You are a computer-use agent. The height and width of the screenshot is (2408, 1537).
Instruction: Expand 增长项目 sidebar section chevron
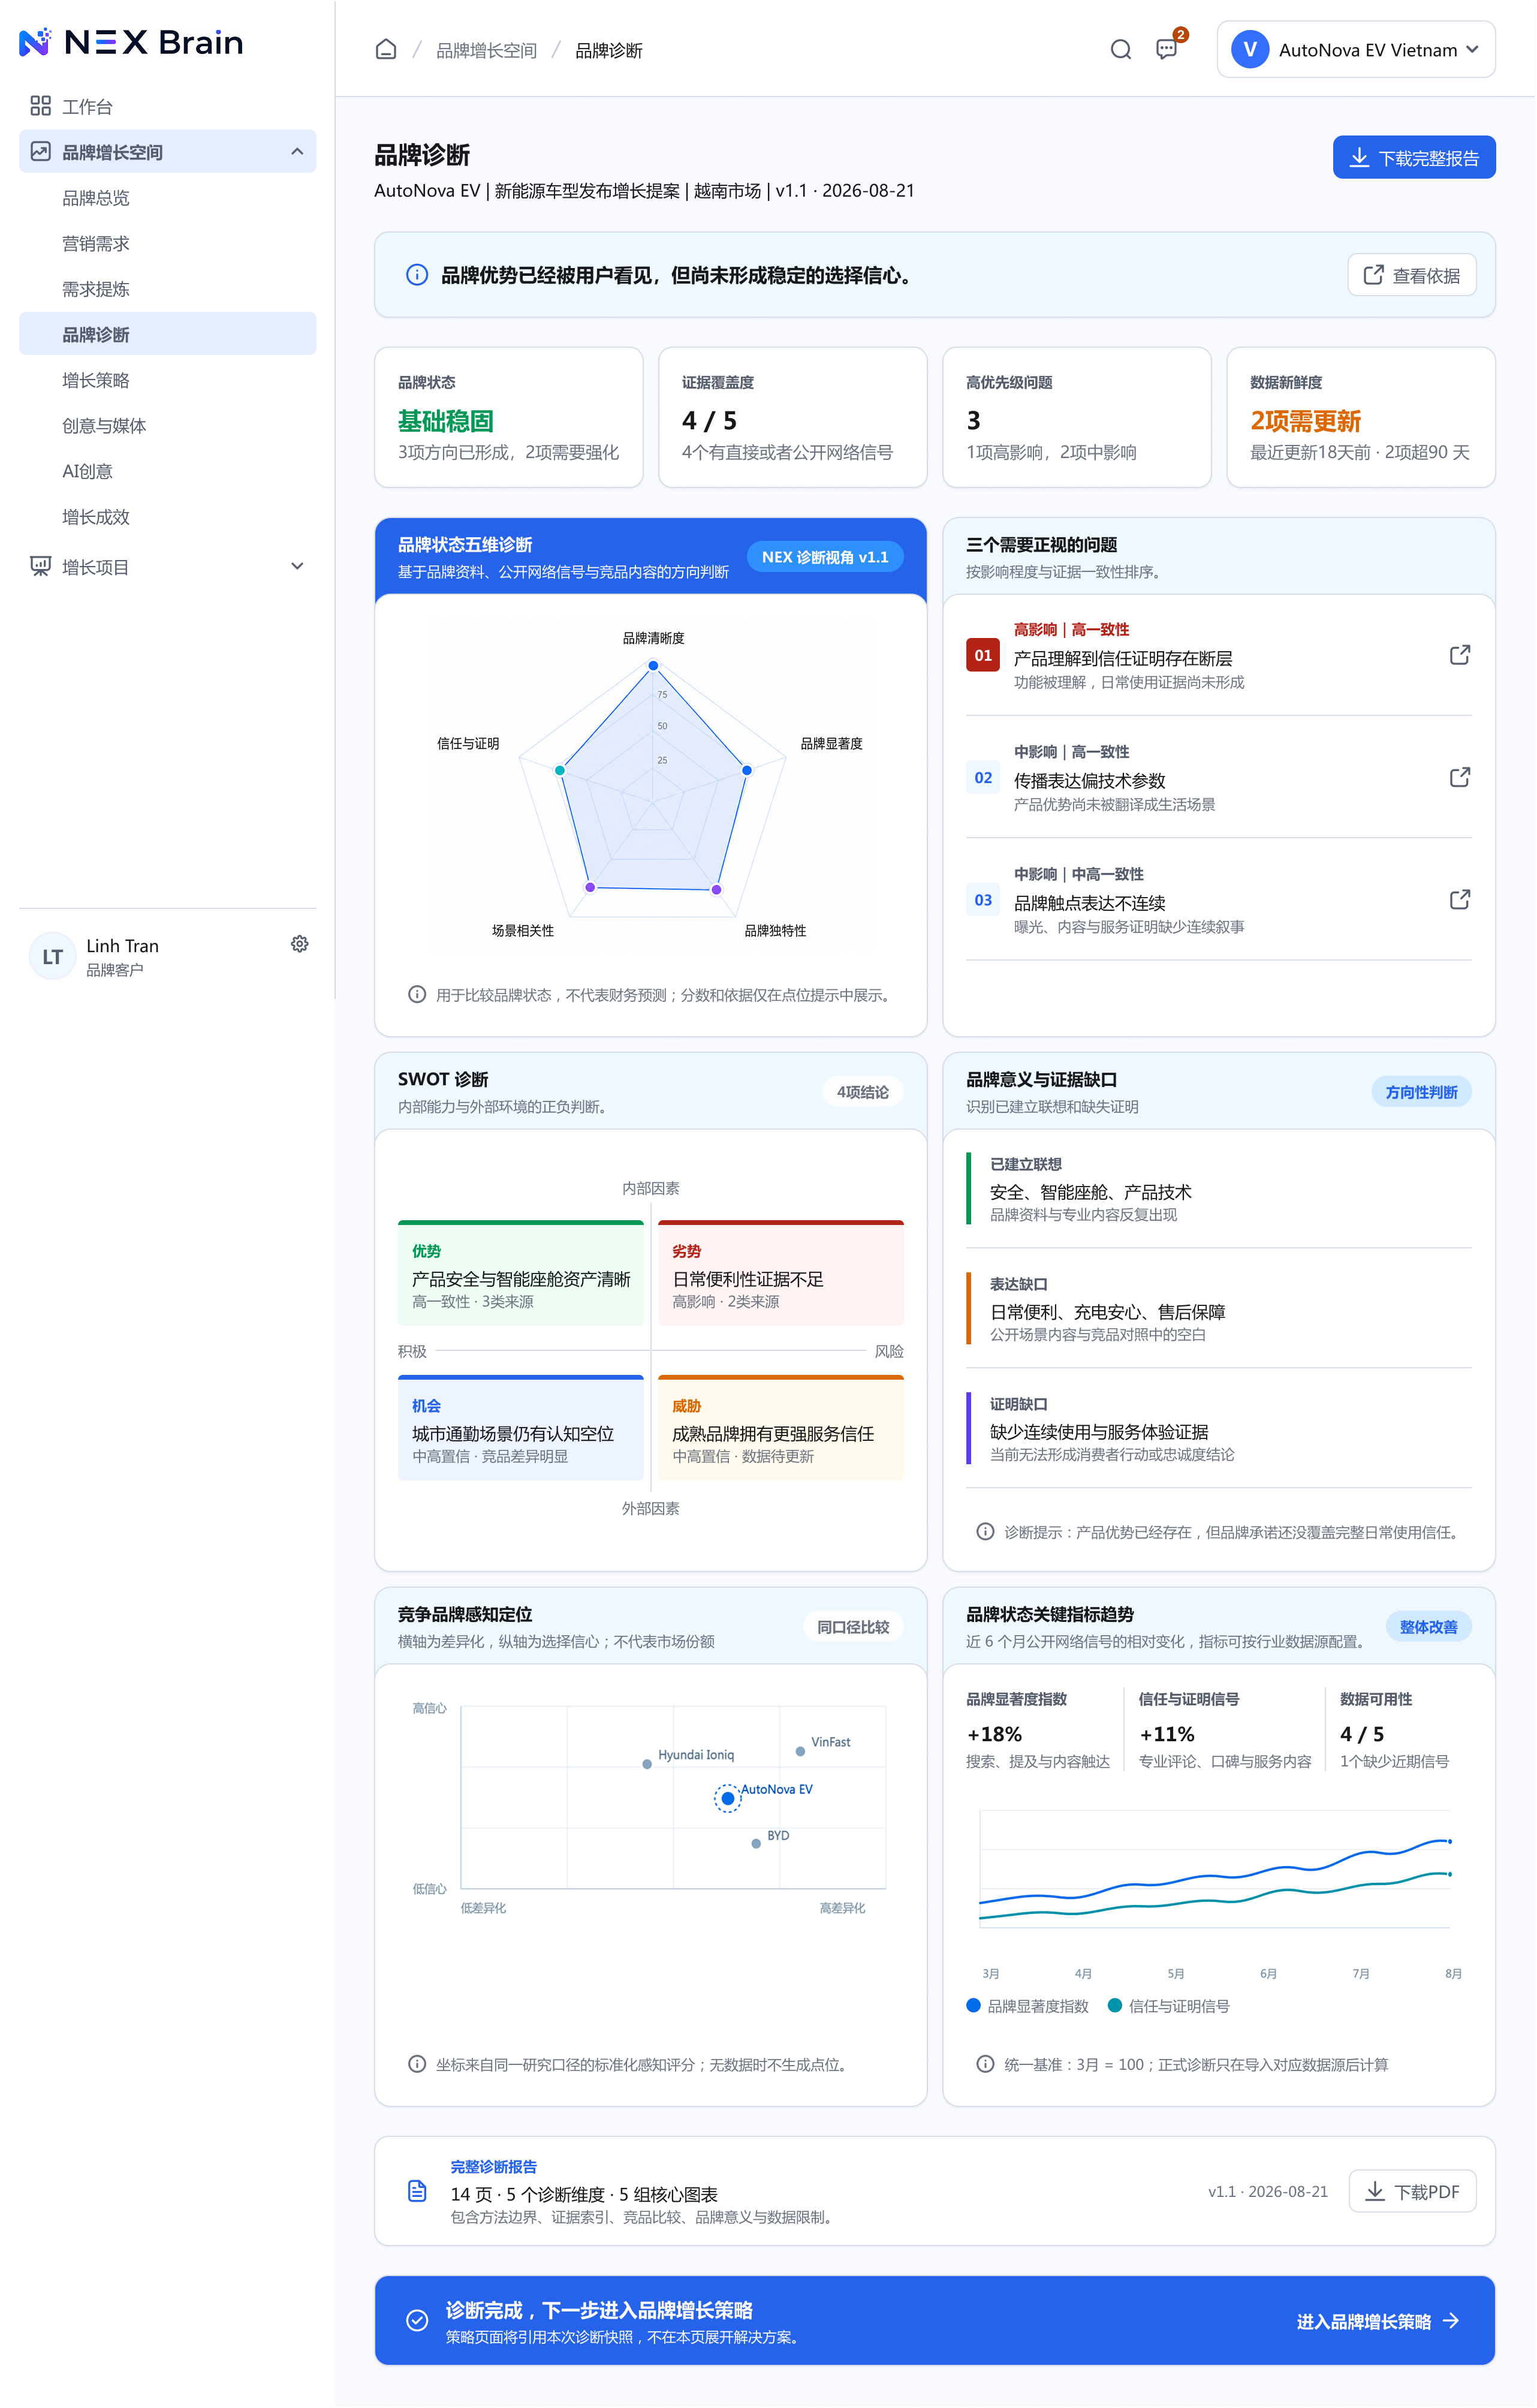[297, 566]
